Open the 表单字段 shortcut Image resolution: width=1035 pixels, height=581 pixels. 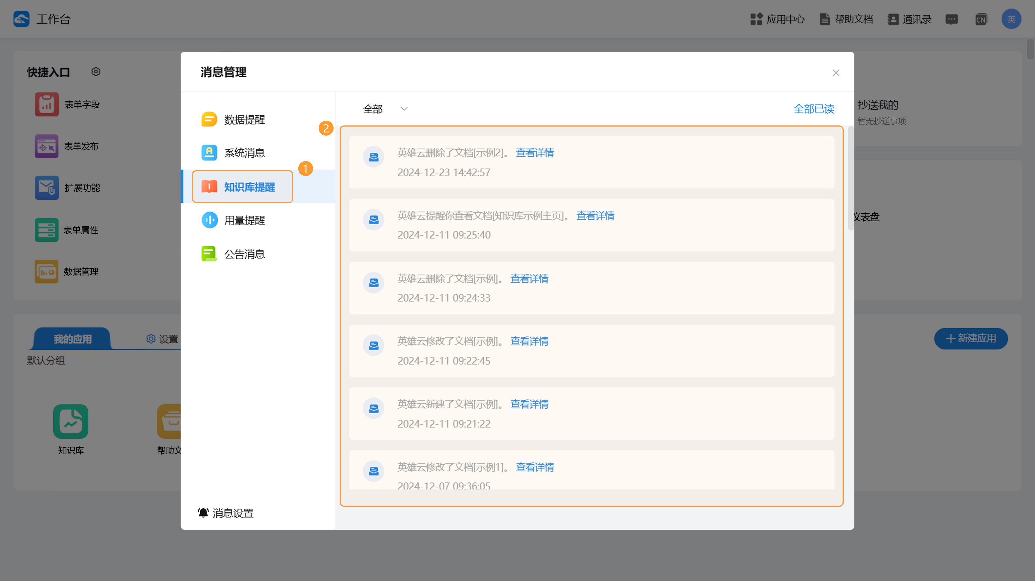click(67, 104)
